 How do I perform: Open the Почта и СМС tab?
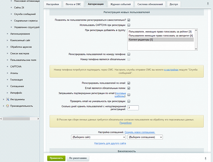tap(73, 4)
